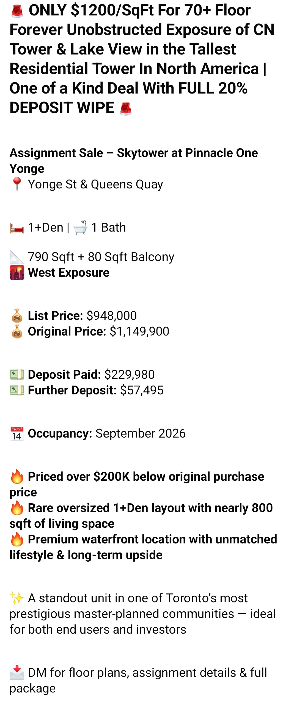Click the bathtub emoji beside 1 Bath
This screenshot has width=297, height=723.
click(80, 227)
